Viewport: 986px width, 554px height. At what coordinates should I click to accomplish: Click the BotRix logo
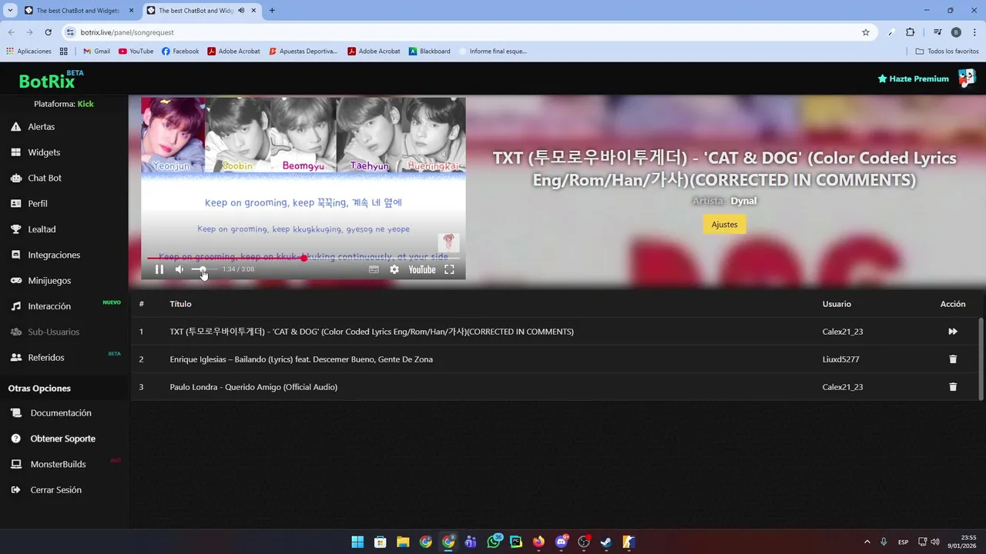coord(48,81)
